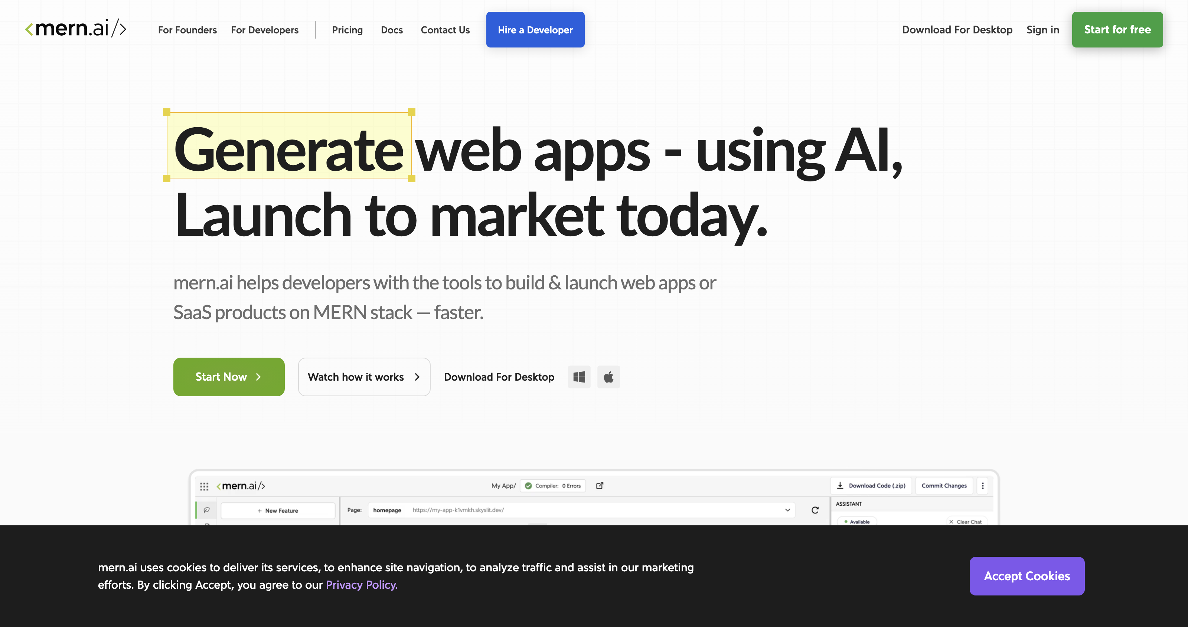
Task: Click the 'Compiler: 0 Errors' status text
Action: pyautogui.click(x=558, y=486)
